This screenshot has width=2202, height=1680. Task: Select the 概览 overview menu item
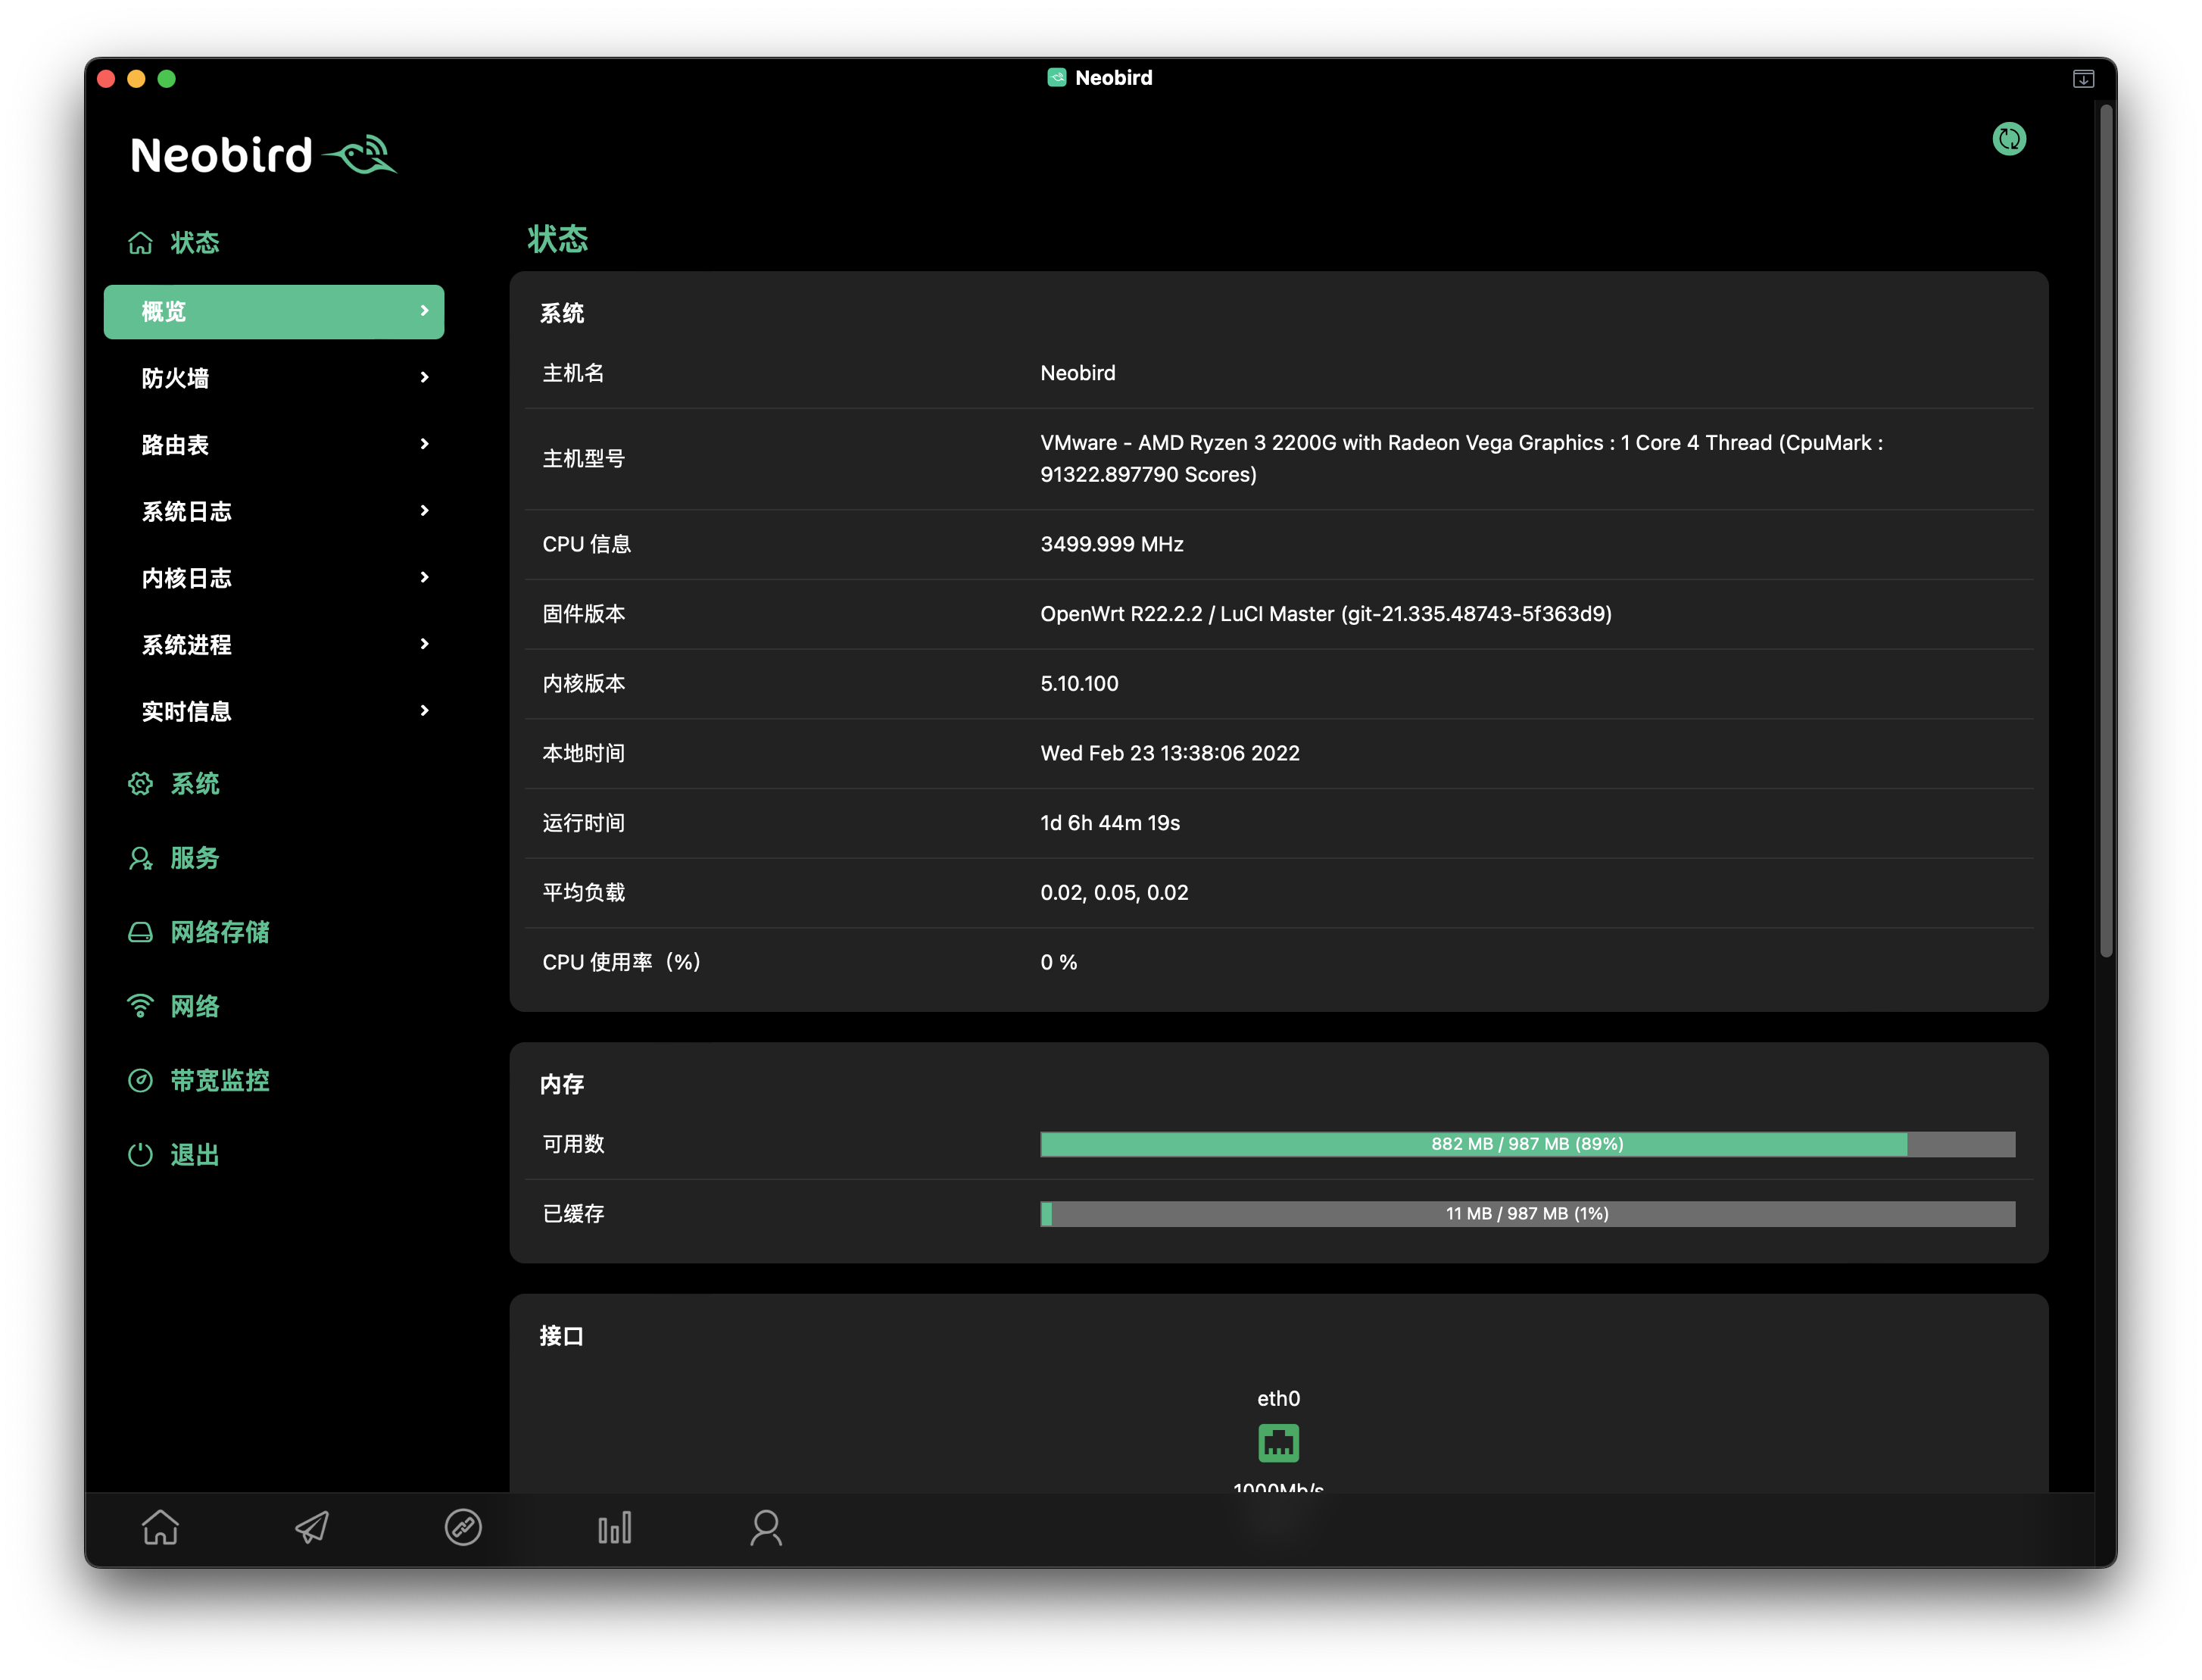(273, 312)
